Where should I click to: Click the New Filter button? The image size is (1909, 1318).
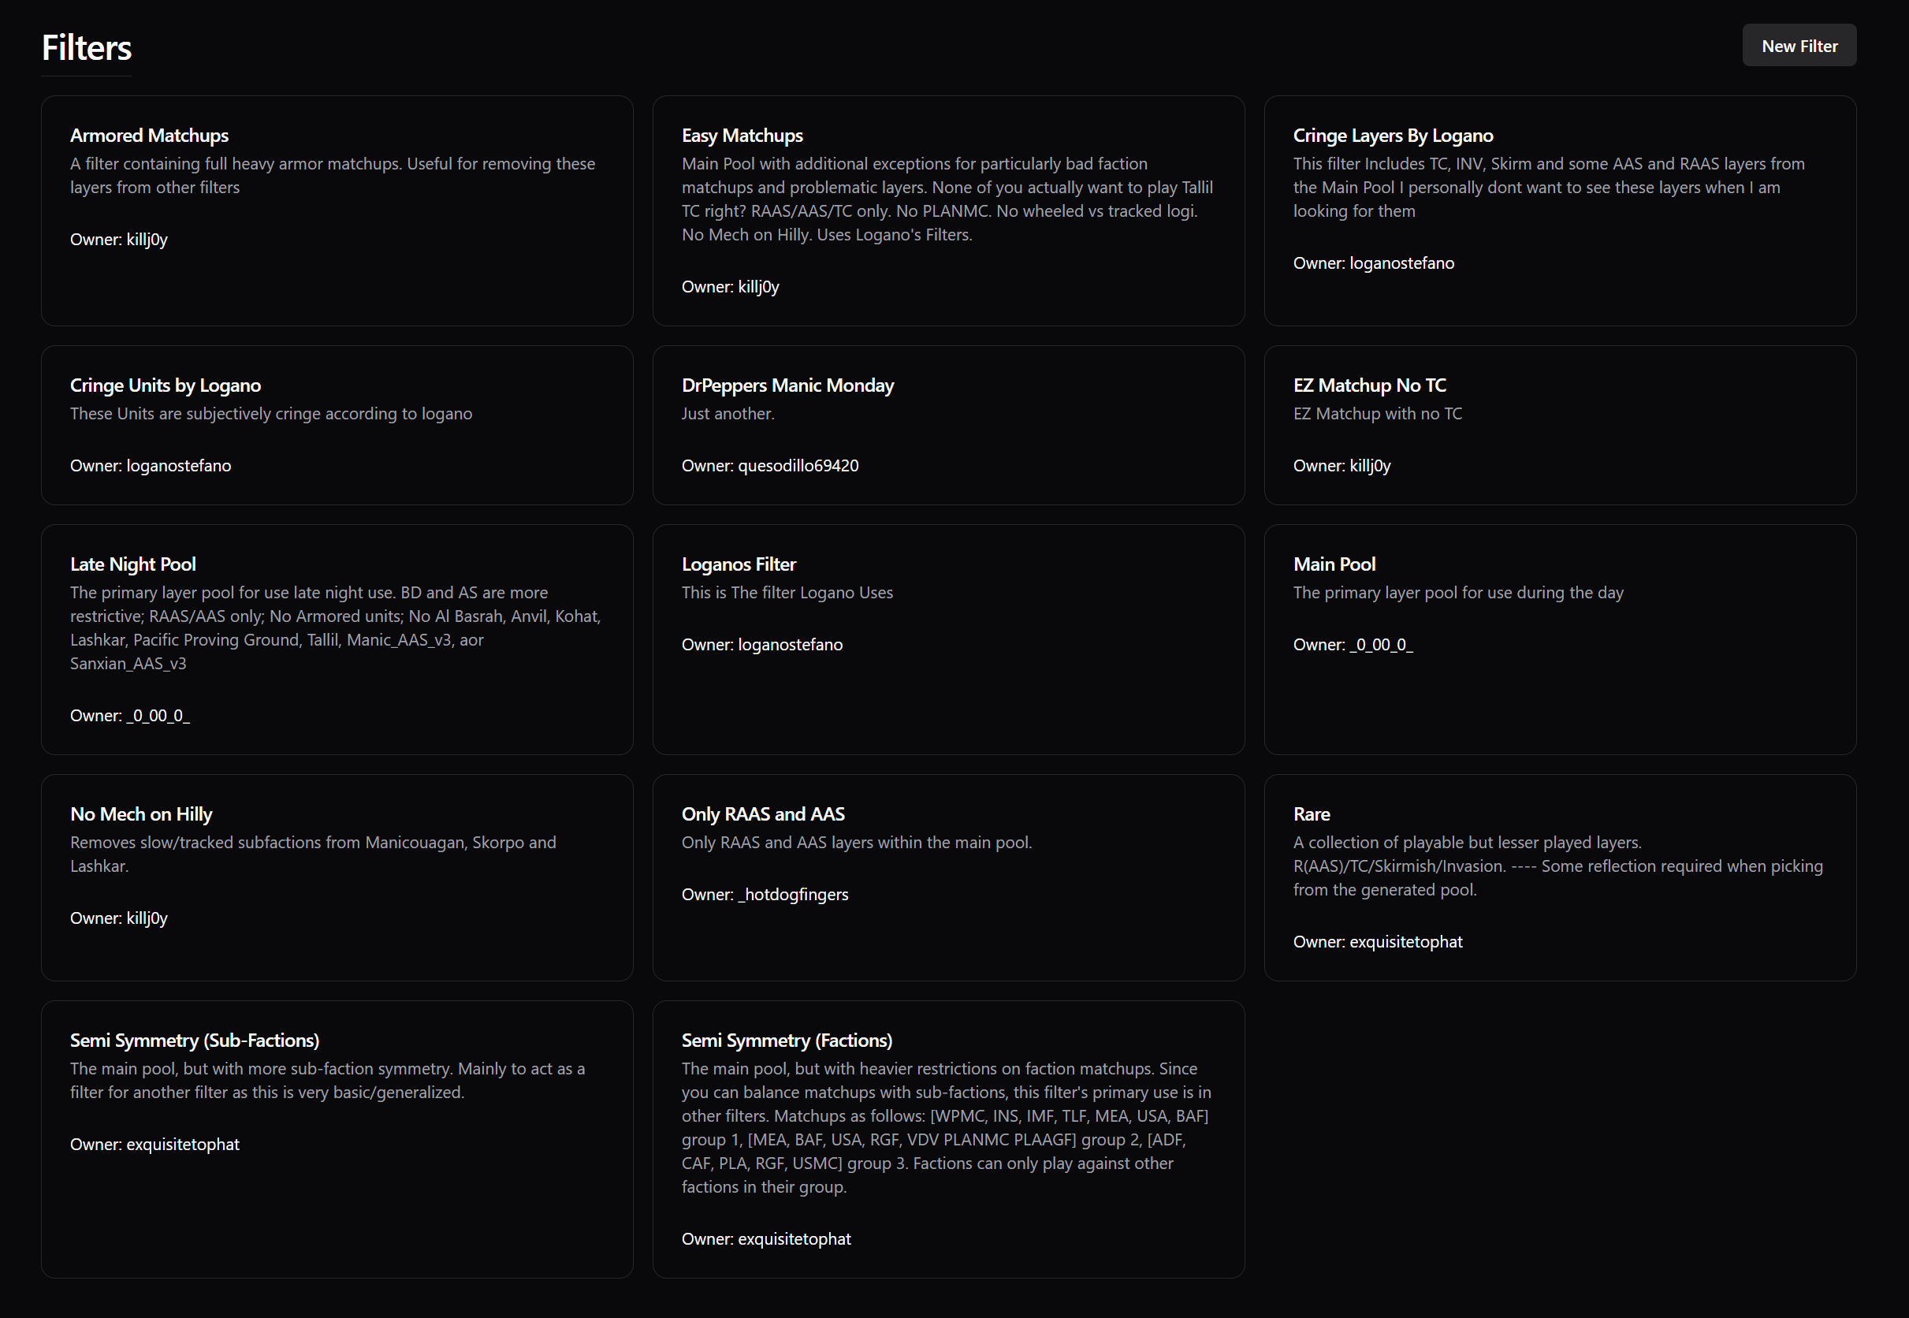point(1799,46)
